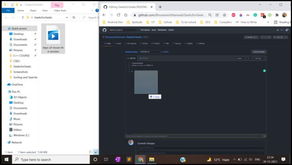
Task: Click the zoom magnifier icon in address bar
Action: [210, 15]
